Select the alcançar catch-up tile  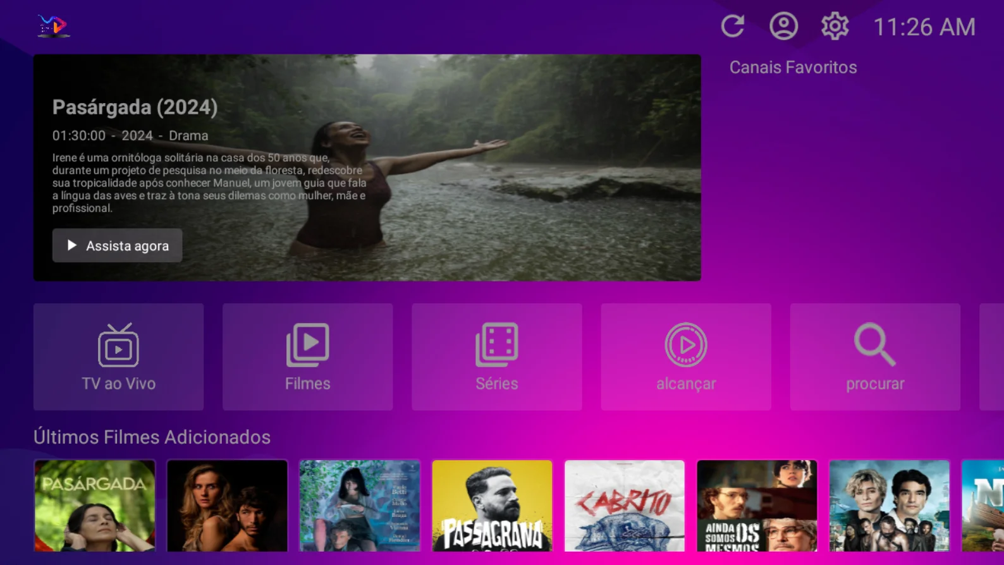(x=685, y=356)
